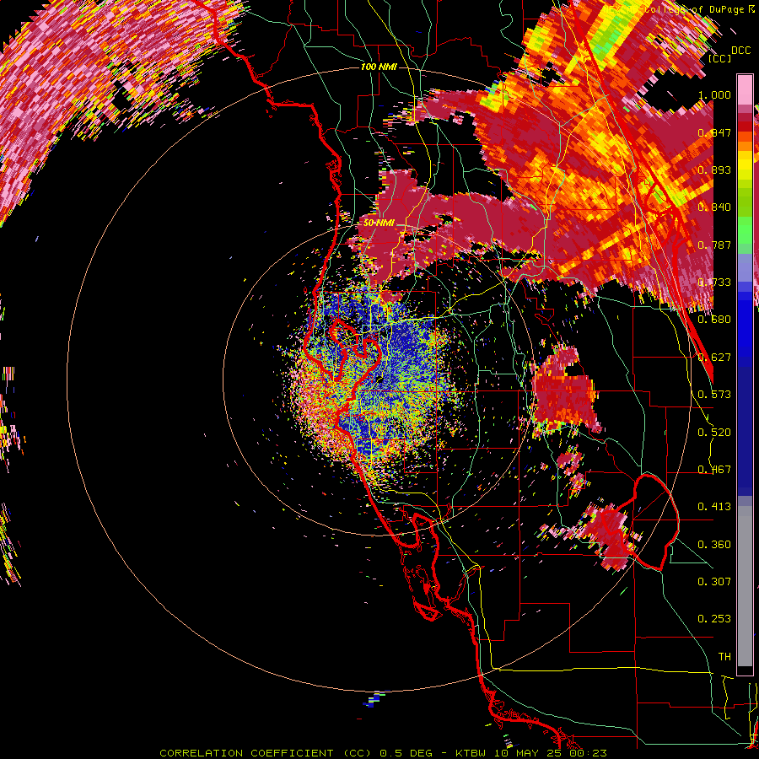Click the 0.413 scale value
759x759 pixels.
(714, 507)
